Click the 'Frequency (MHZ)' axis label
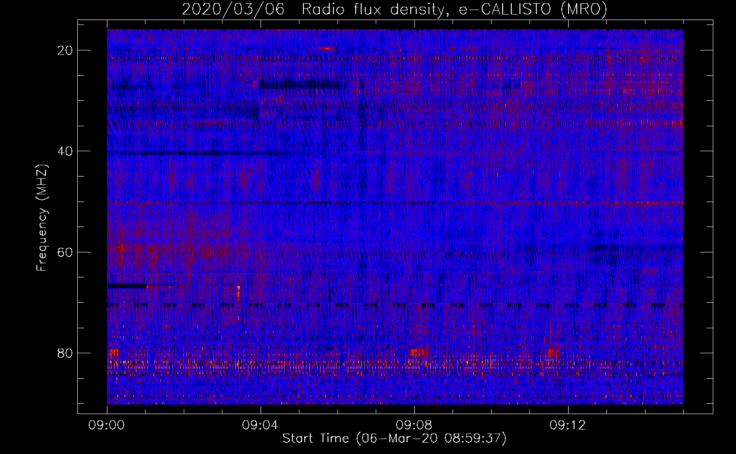 tap(42, 217)
